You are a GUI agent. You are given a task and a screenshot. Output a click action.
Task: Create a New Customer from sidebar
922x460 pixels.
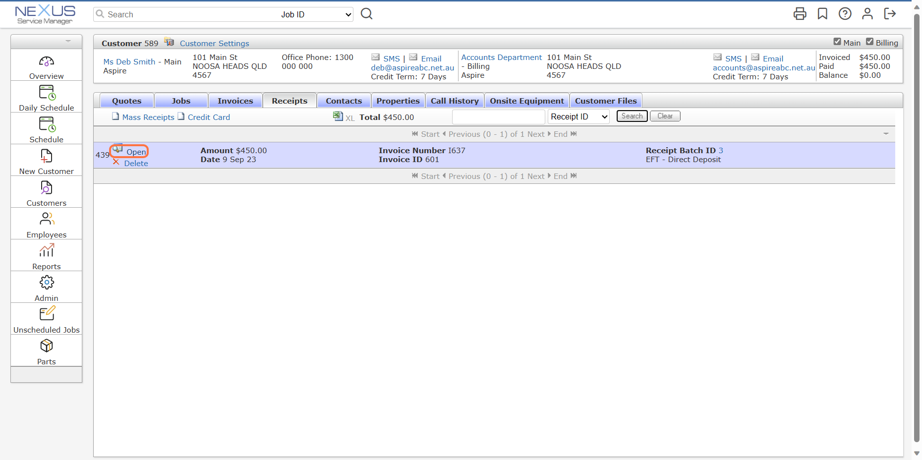point(46,156)
